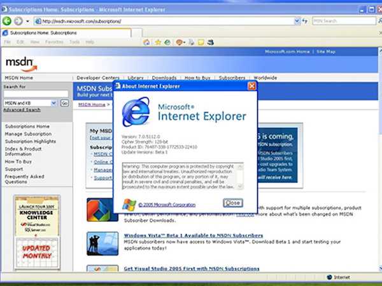Click the orange RSS feeds icon
The height and width of the screenshot is (286, 382).
(x=180, y=43)
